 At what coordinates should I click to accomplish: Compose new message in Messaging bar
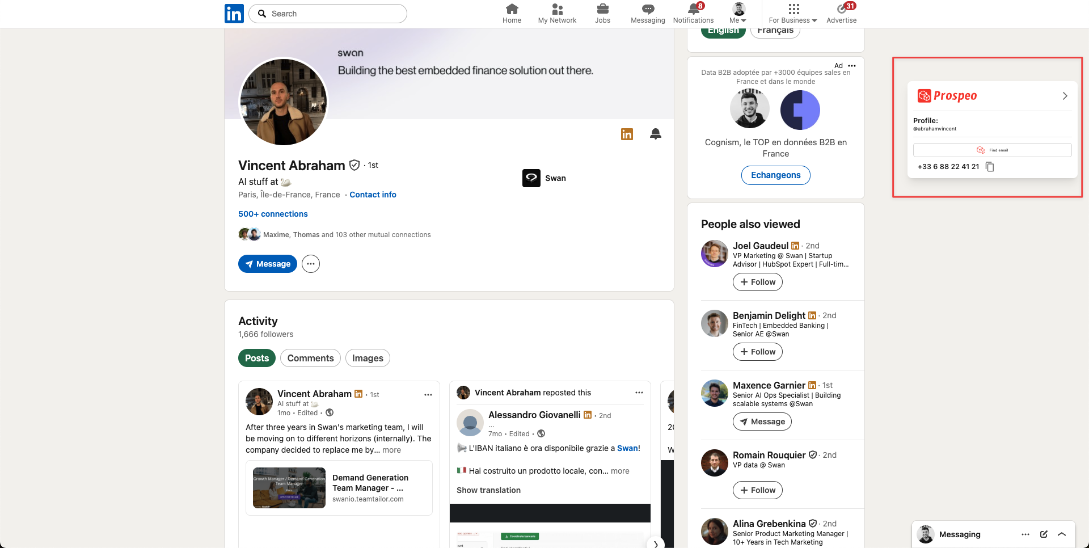click(x=1043, y=534)
